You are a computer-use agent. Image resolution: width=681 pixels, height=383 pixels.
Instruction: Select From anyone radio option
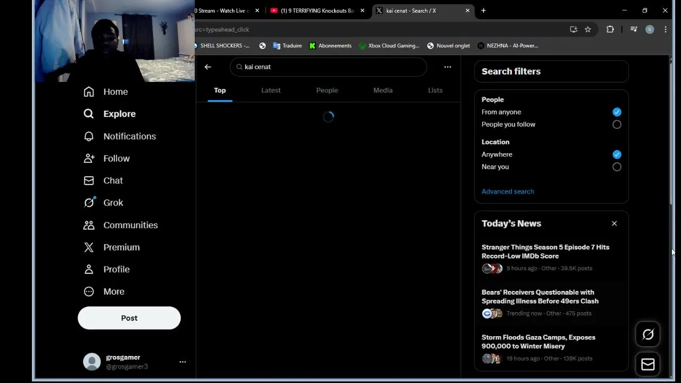(617, 112)
